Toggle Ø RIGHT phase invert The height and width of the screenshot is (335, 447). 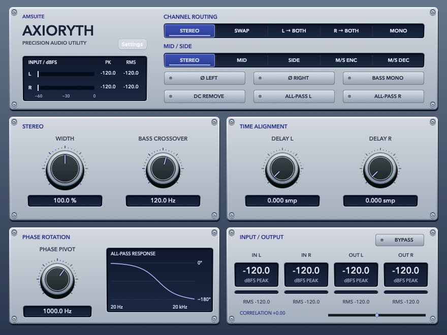coord(294,78)
